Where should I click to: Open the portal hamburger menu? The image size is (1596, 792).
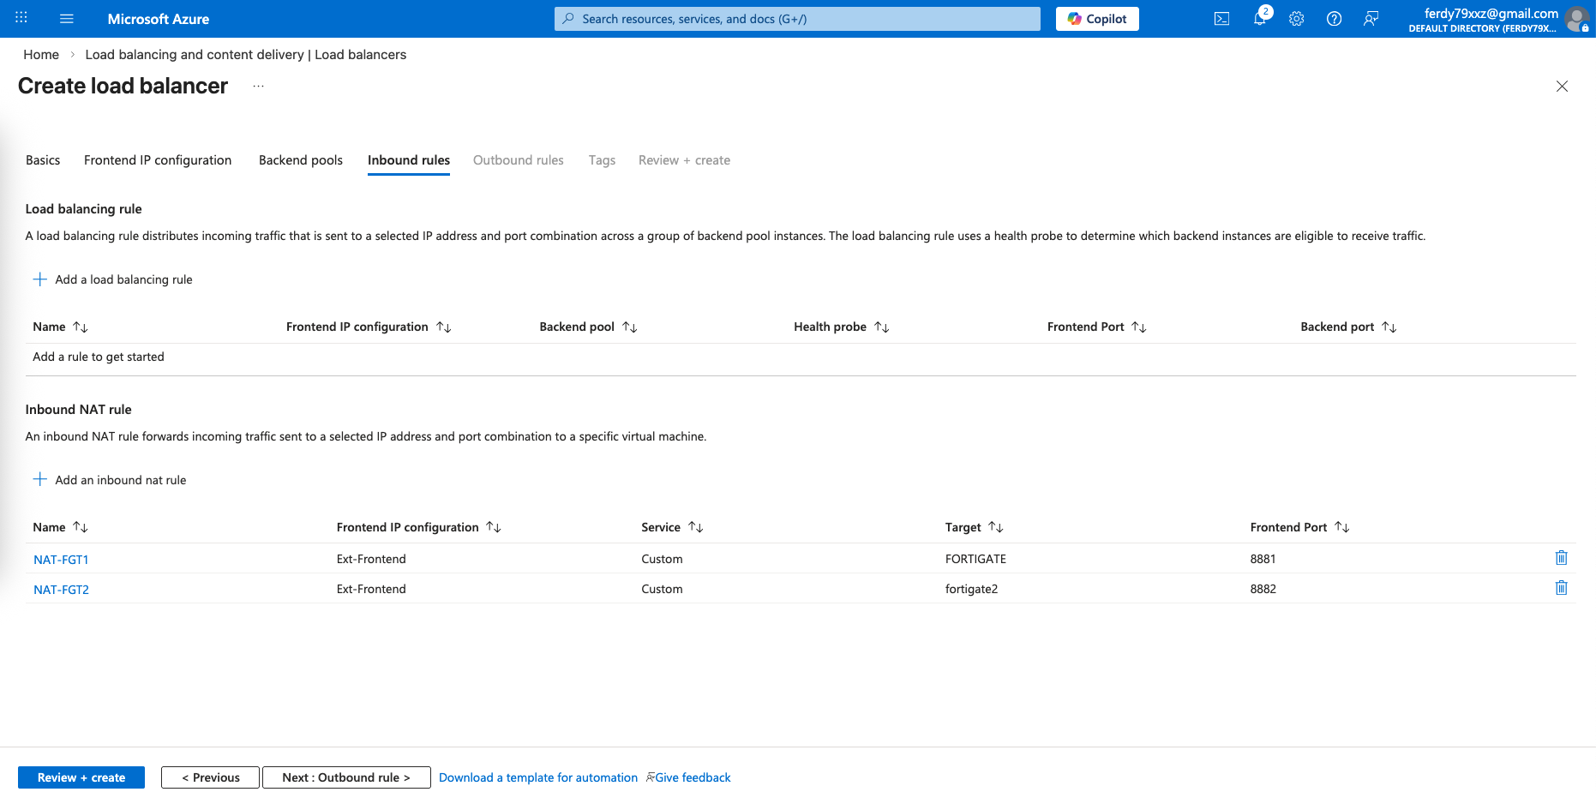(67, 19)
